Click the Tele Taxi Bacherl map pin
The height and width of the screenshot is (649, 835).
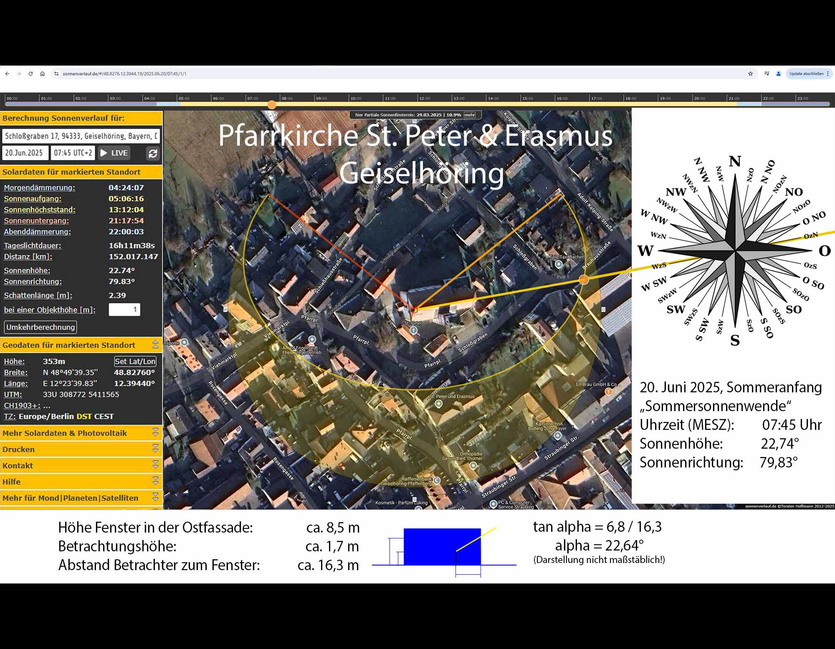(559, 264)
